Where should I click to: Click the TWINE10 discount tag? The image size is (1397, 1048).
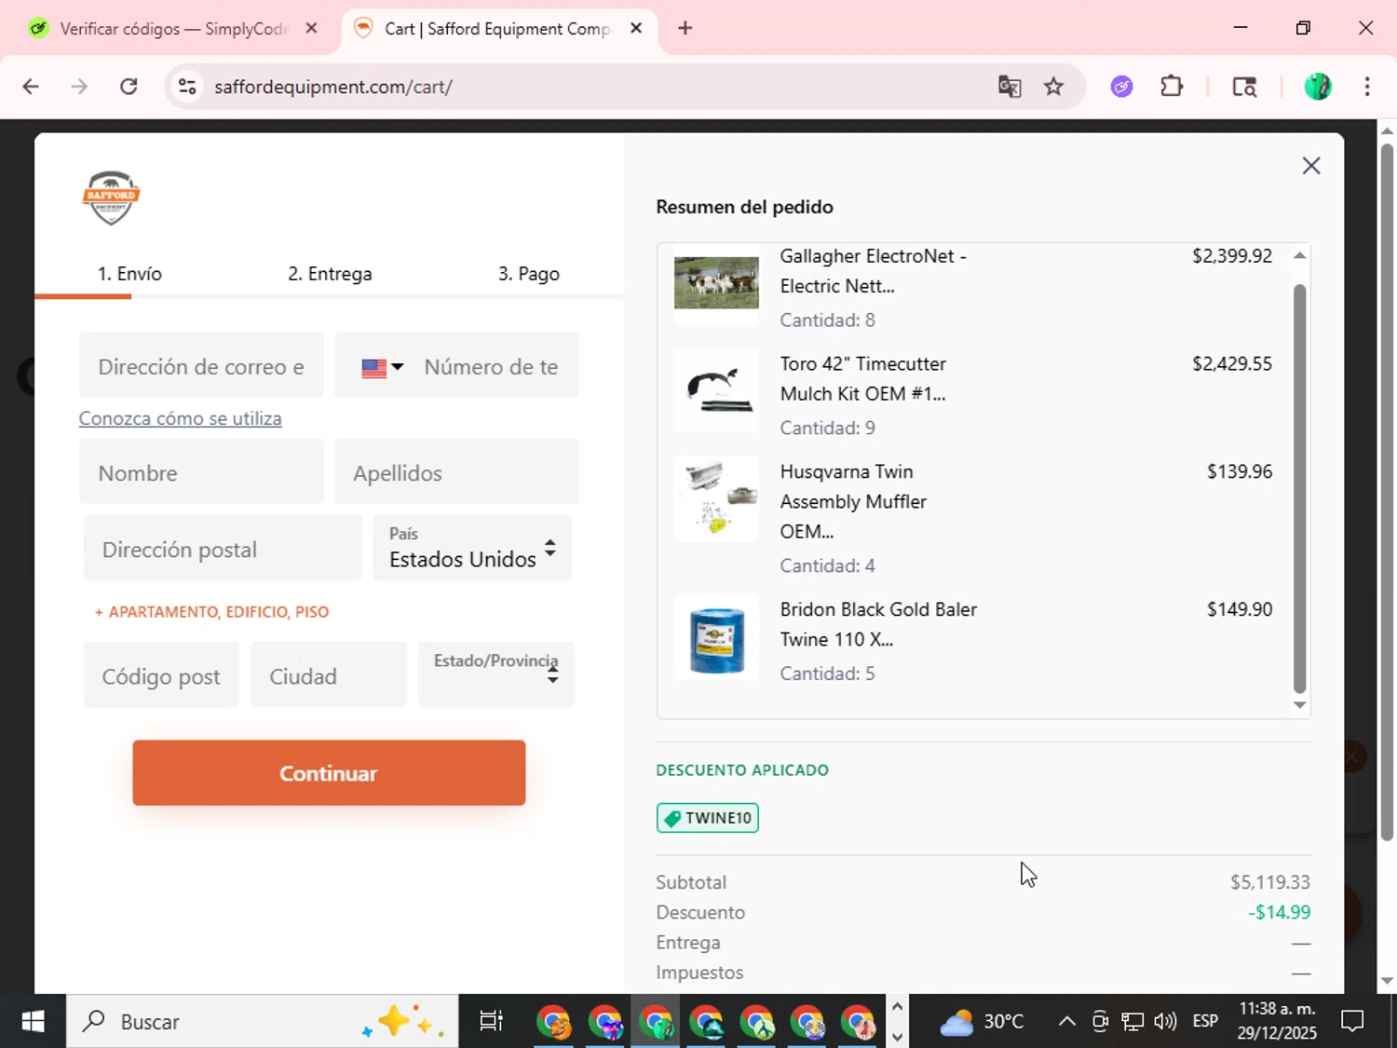(708, 818)
